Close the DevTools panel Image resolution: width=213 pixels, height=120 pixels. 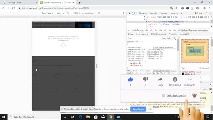tap(210, 13)
